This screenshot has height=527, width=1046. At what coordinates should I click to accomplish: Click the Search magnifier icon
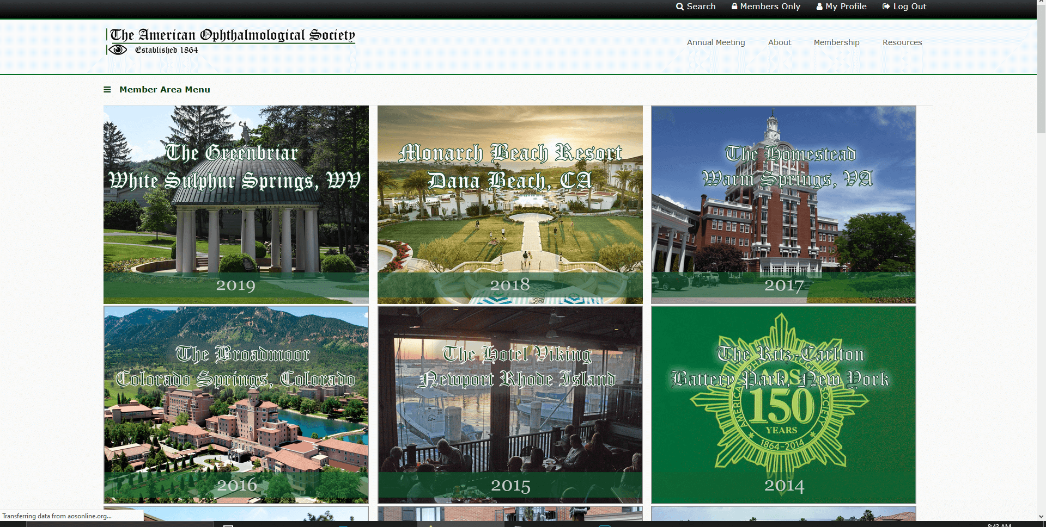click(x=680, y=7)
